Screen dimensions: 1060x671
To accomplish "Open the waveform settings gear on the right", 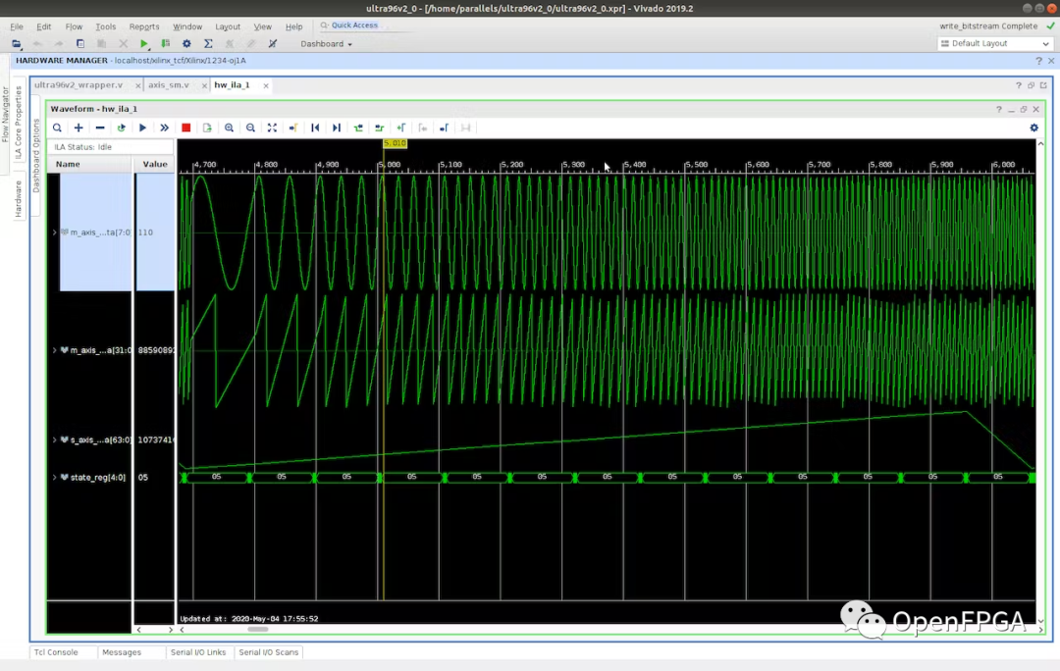I will click(x=1033, y=128).
